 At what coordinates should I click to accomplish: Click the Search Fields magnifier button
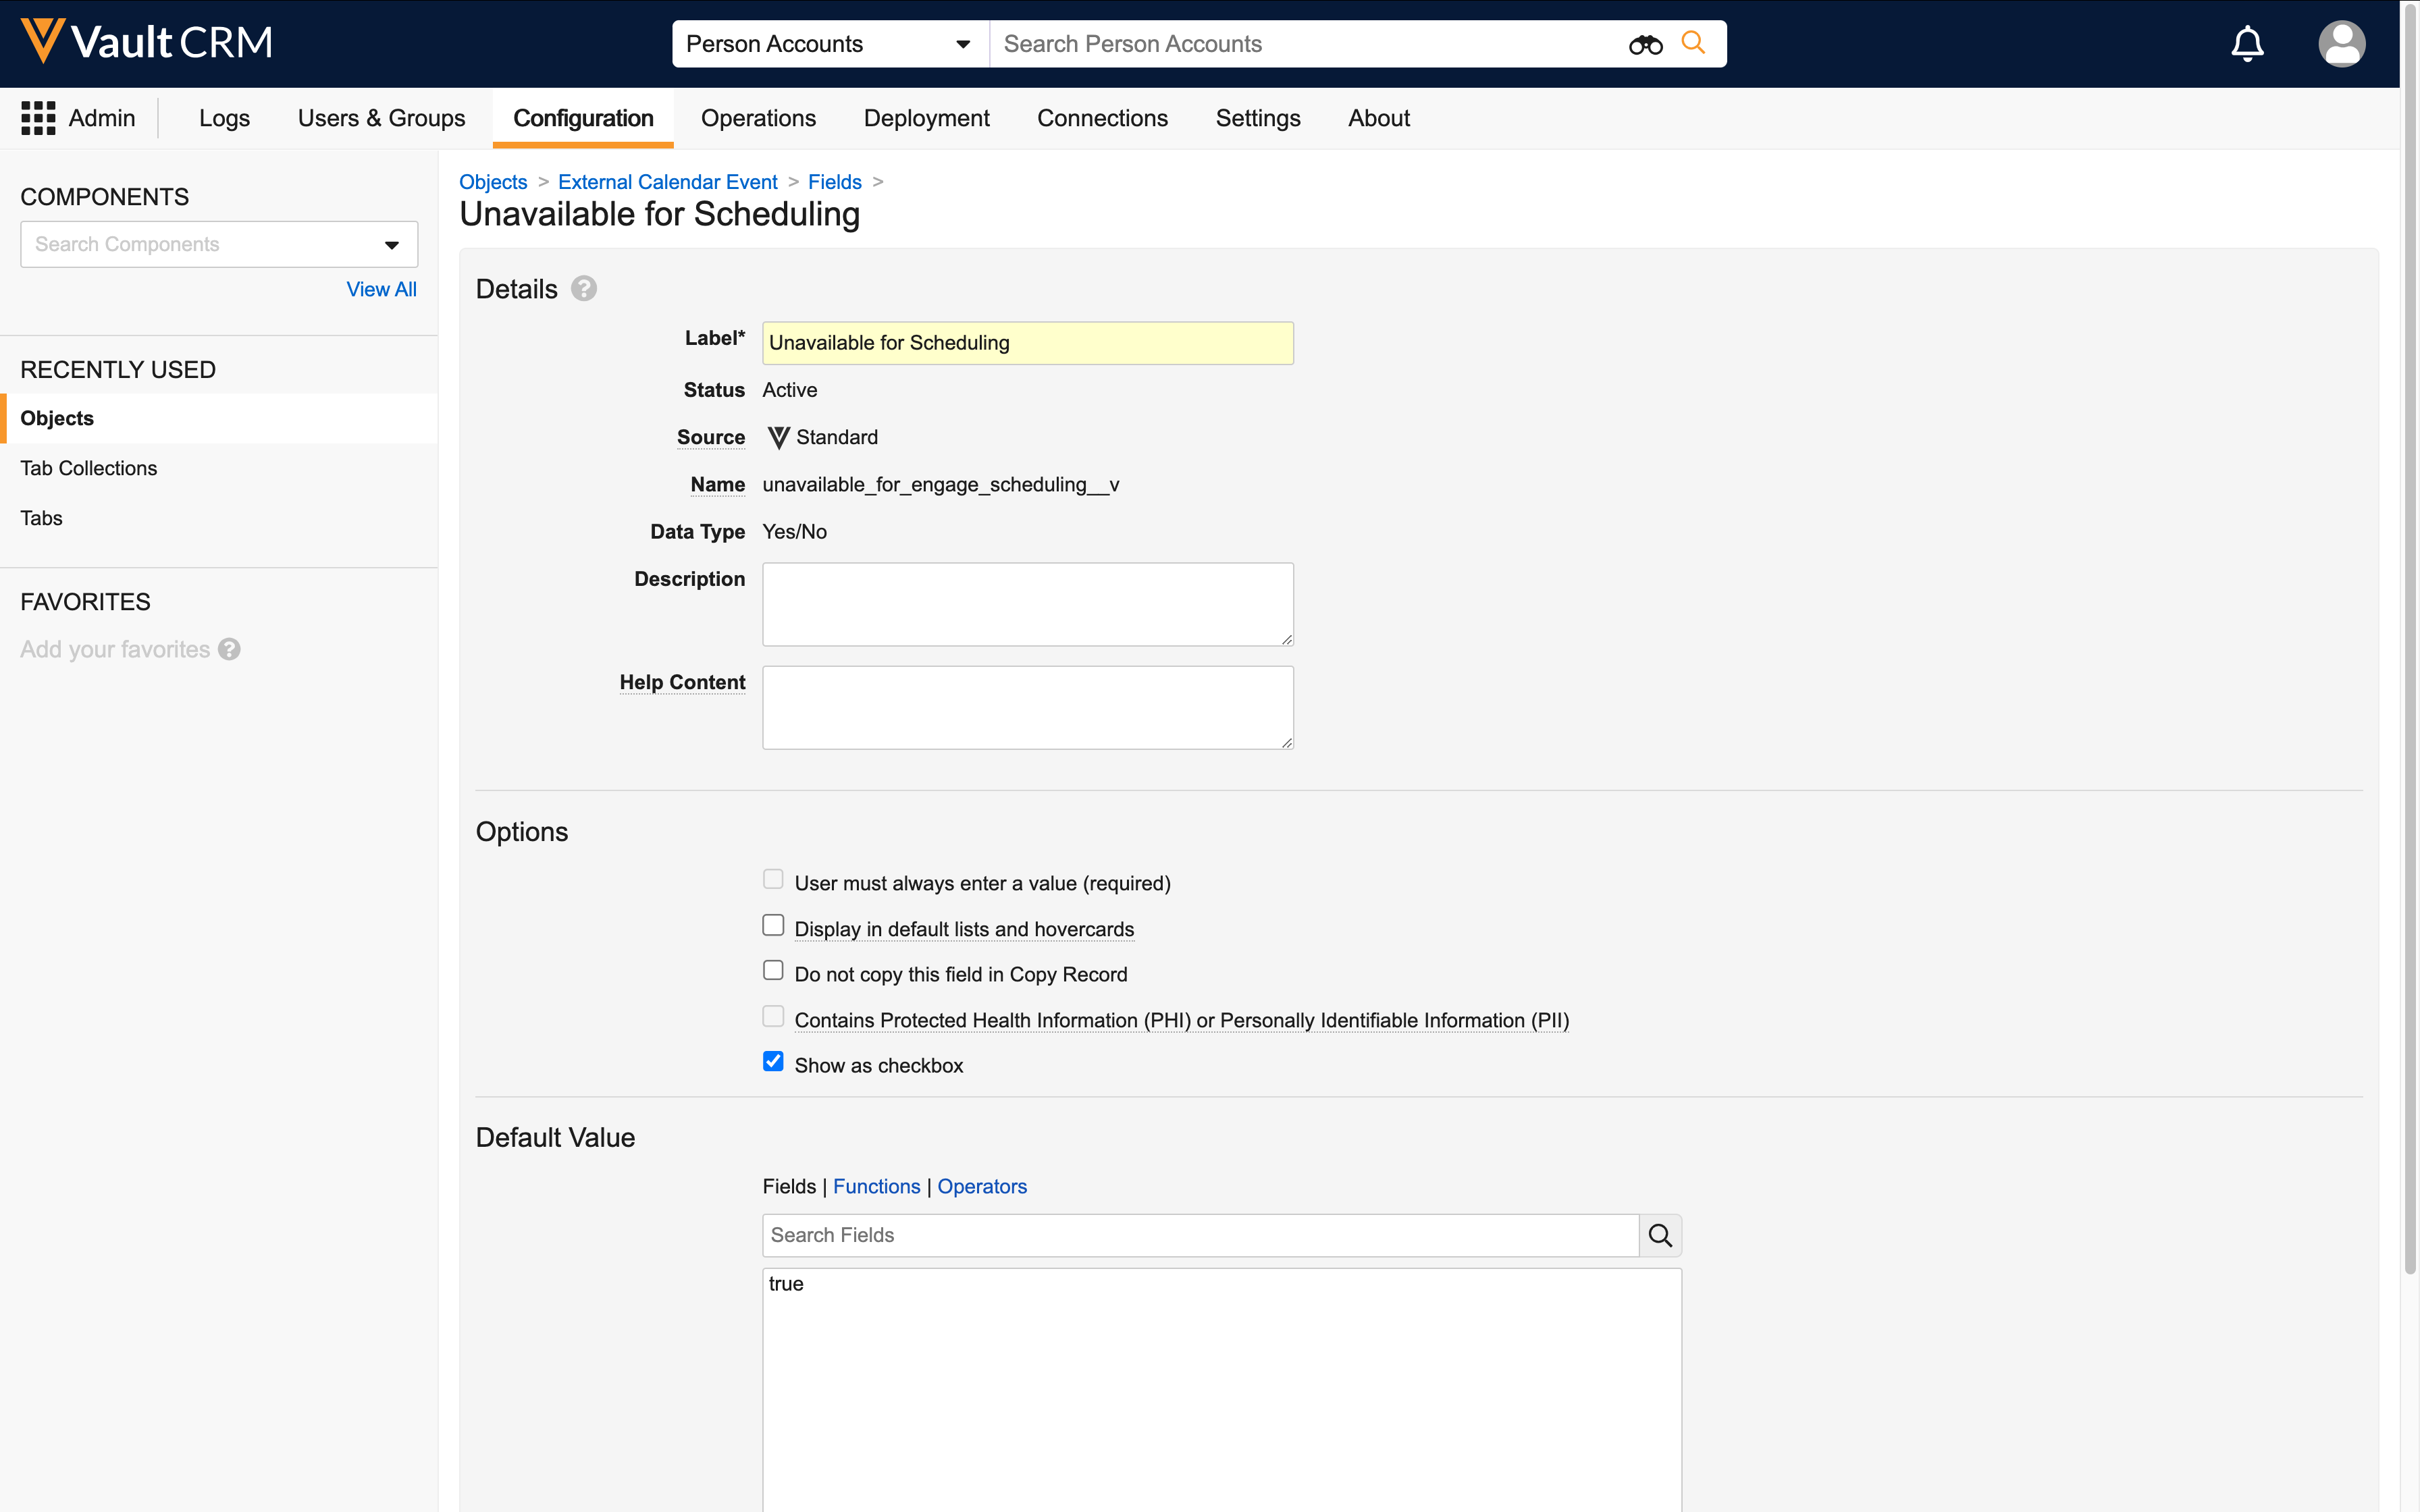coord(1660,1235)
